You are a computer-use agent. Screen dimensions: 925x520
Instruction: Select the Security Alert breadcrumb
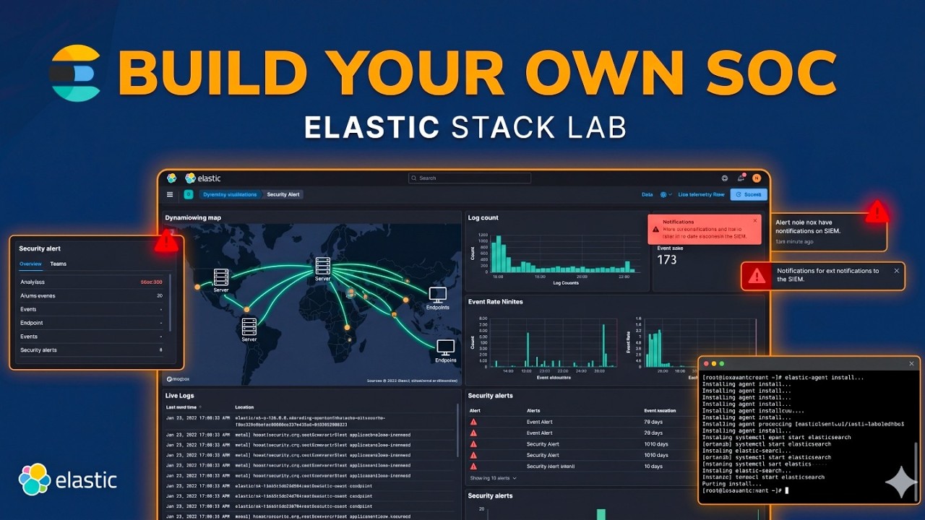pos(283,194)
